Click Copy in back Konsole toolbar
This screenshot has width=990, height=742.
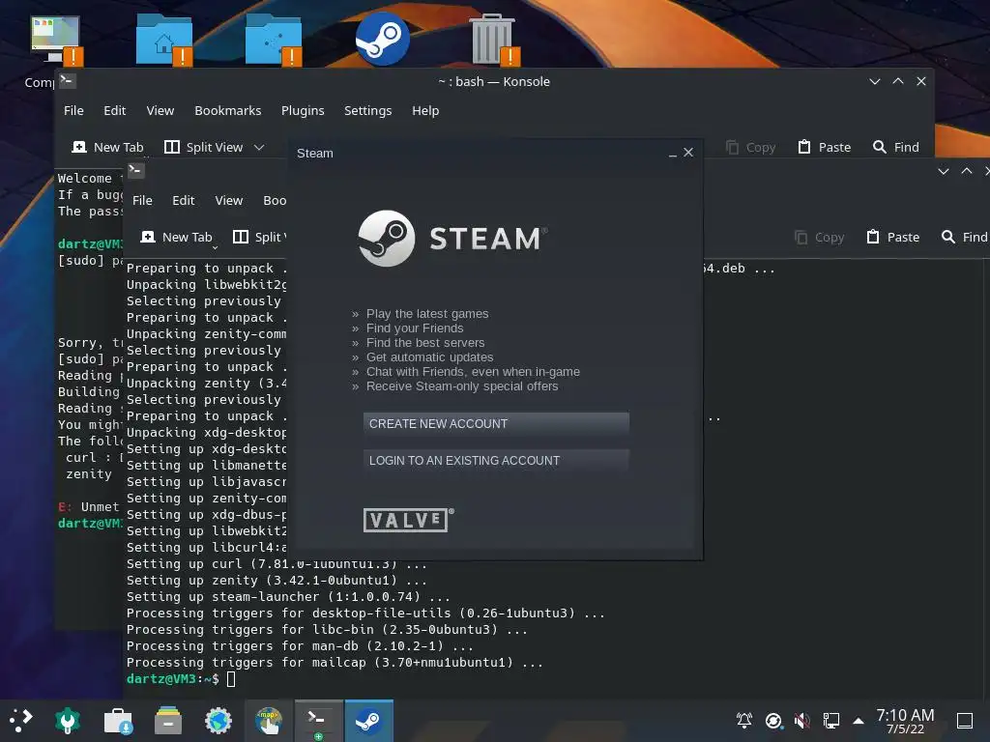click(x=750, y=147)
